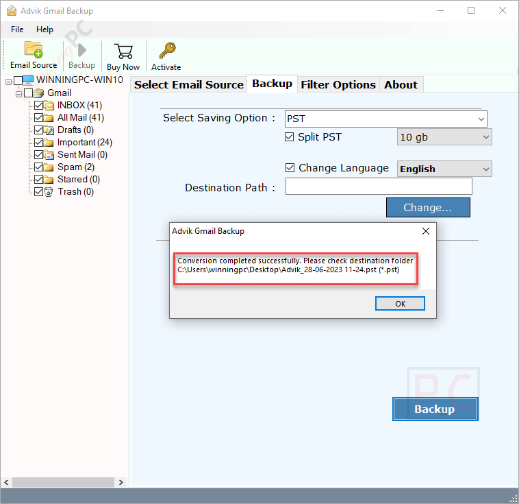The image size is (519, 504).
Task: Switch to Filter Options tab
Action: 338,85
